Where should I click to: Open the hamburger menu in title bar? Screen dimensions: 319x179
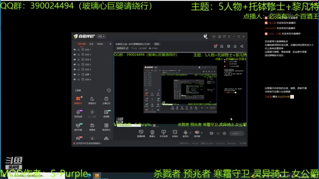click(229, 37)
